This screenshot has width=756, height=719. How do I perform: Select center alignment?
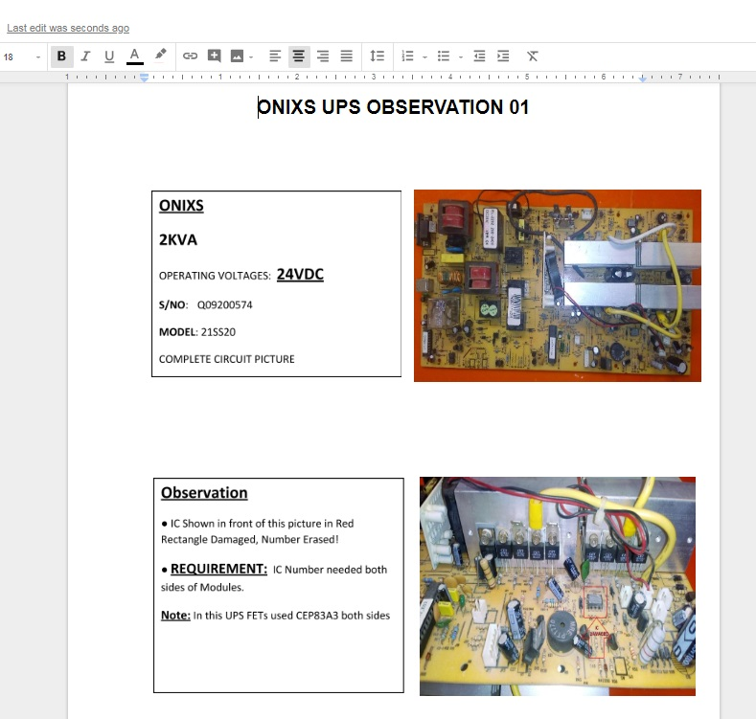point(299,56)
